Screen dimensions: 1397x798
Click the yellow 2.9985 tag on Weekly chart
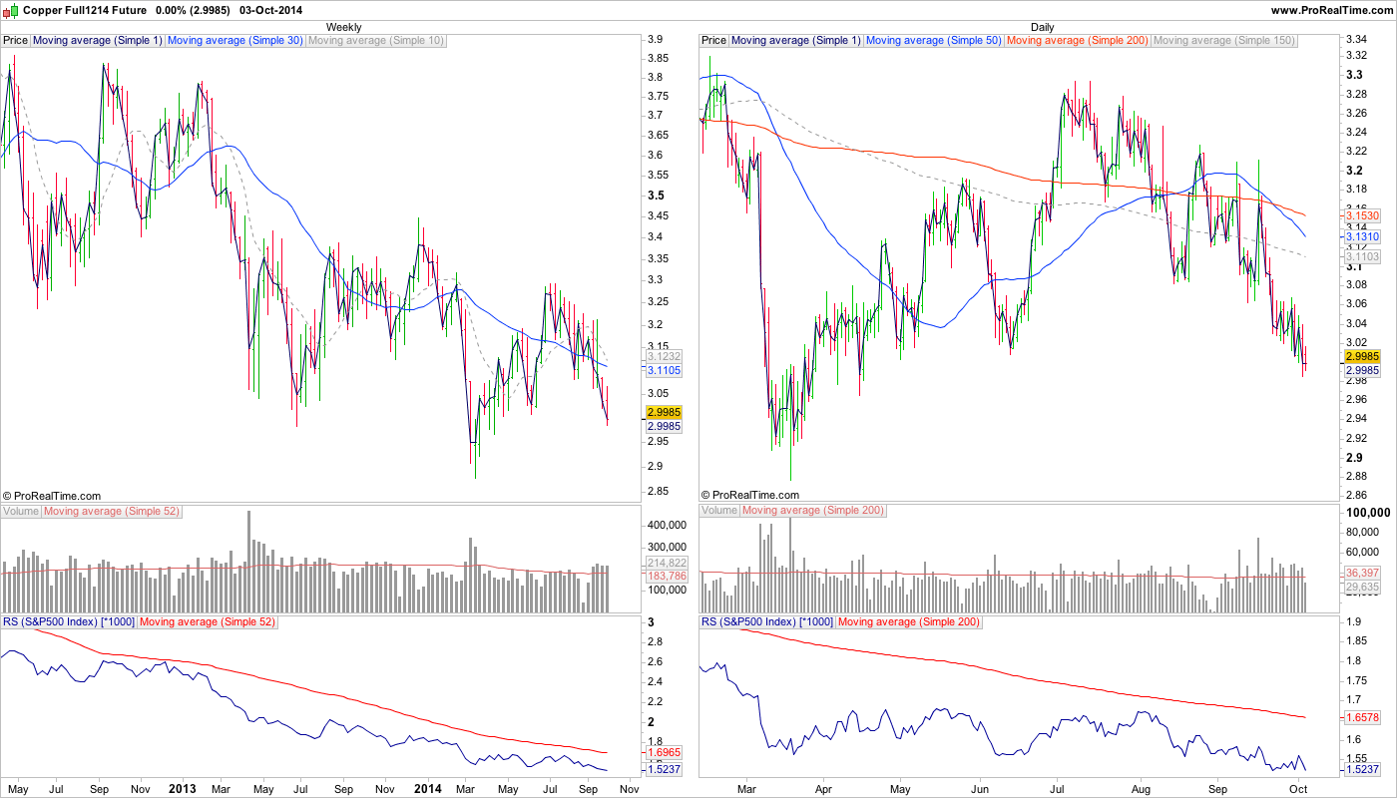[664, 412]
